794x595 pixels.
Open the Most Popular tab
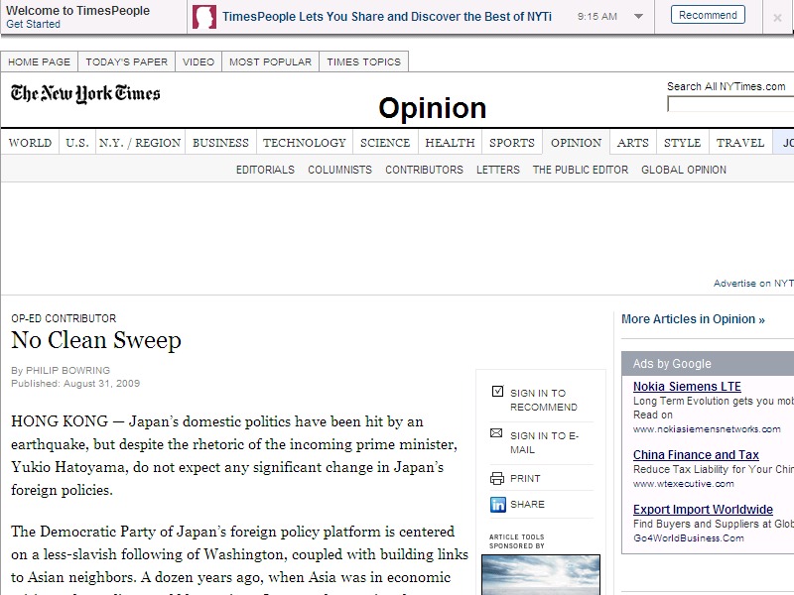(x=270, y=61)
